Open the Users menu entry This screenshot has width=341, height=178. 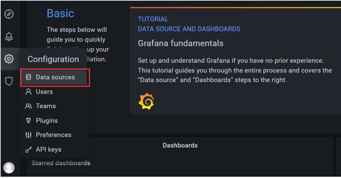(53, 92)
